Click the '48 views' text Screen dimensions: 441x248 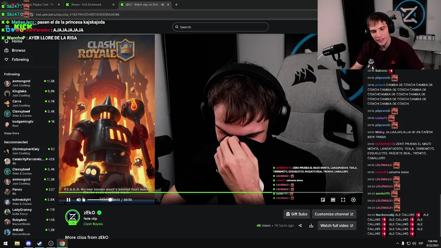(264, 226)
